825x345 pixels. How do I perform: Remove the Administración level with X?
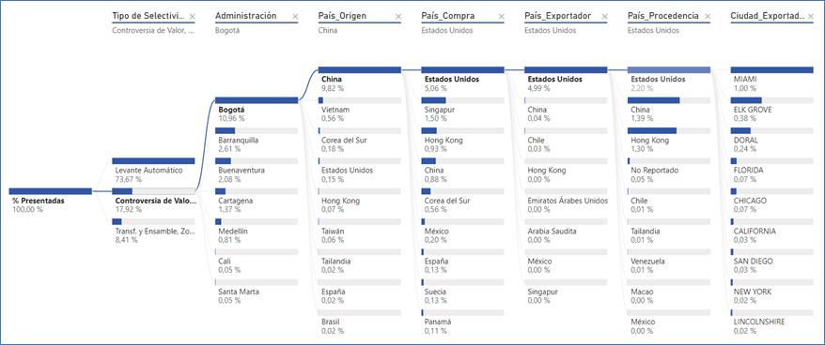click(x=295, y=17)
